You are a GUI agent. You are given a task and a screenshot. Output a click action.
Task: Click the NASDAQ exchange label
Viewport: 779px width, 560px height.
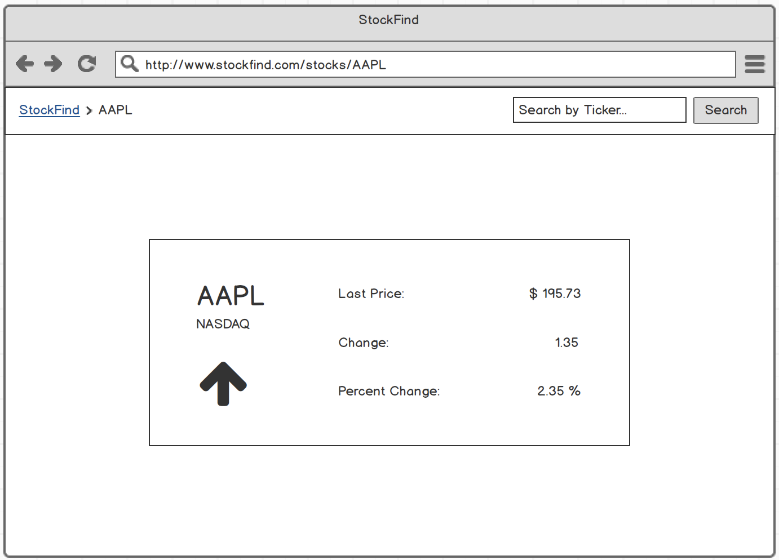223,324
